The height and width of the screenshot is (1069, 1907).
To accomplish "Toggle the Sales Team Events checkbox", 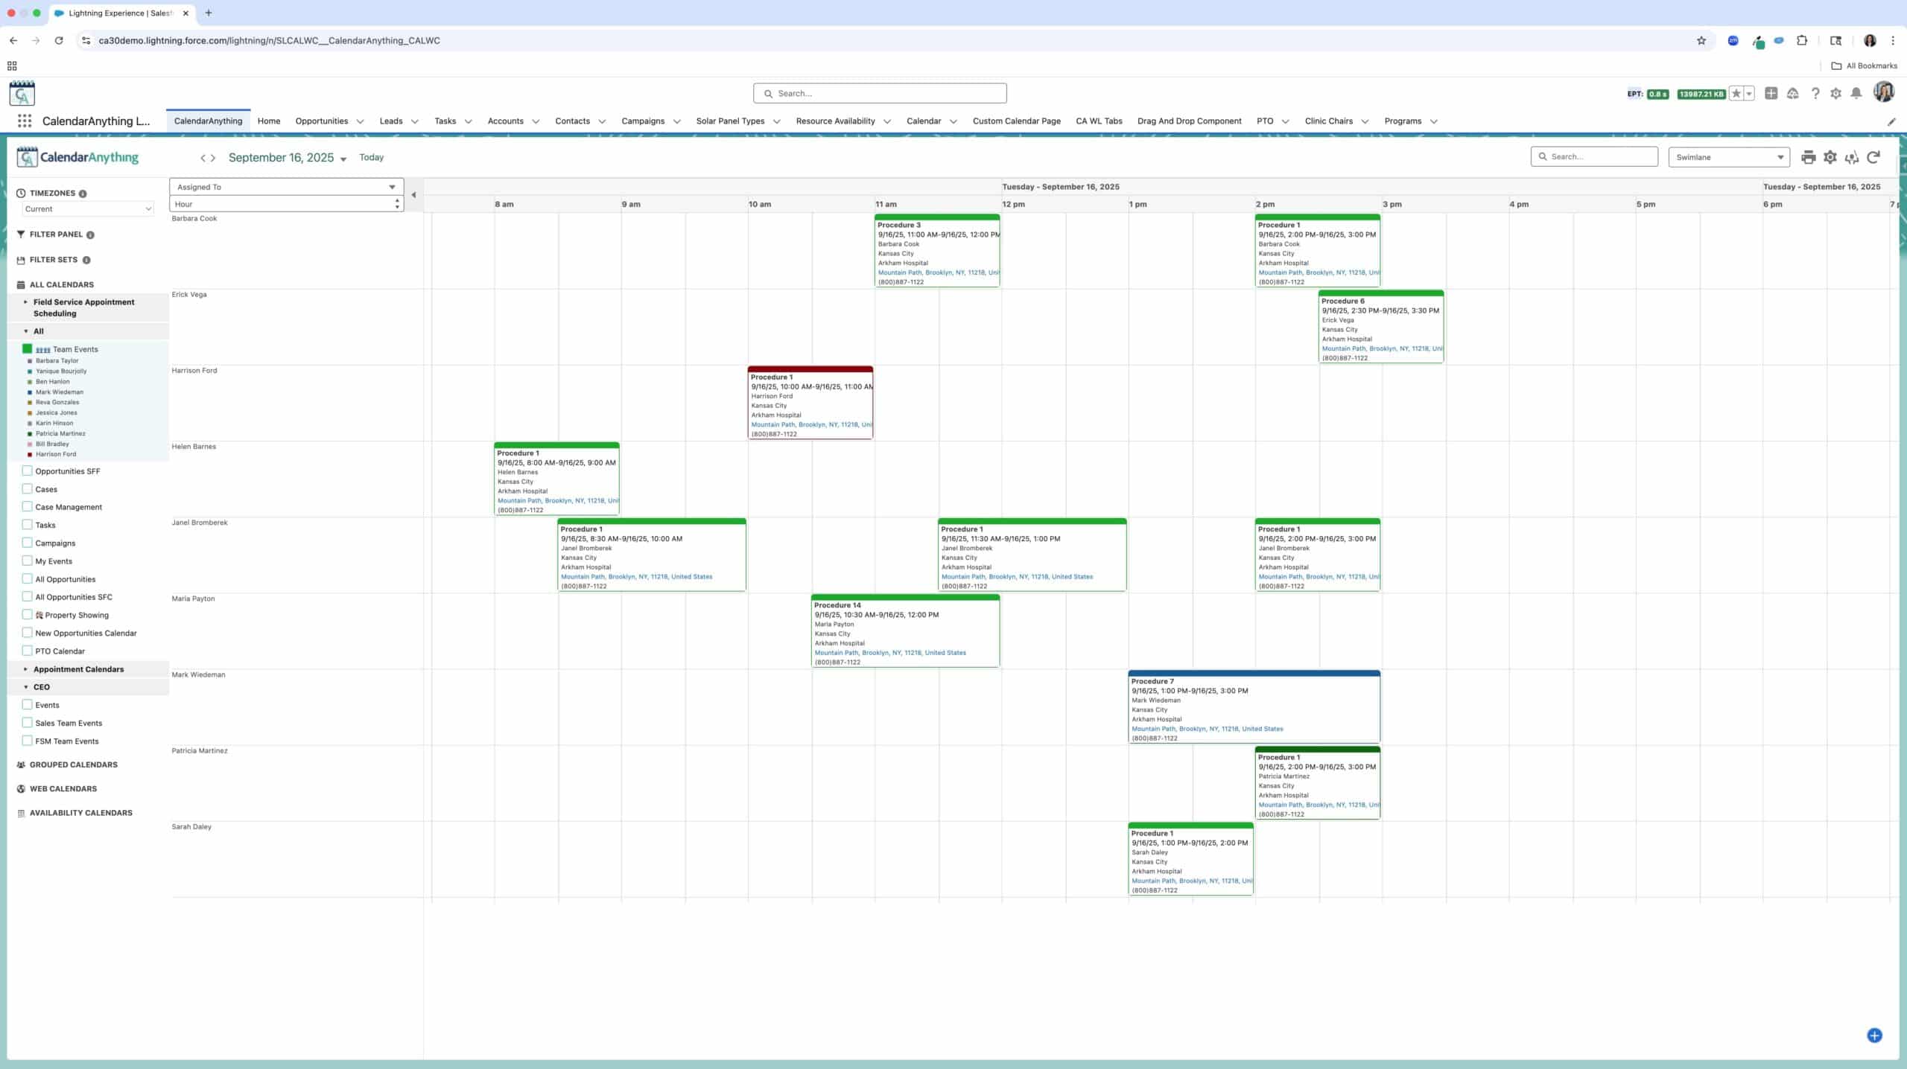I will 28,723.
